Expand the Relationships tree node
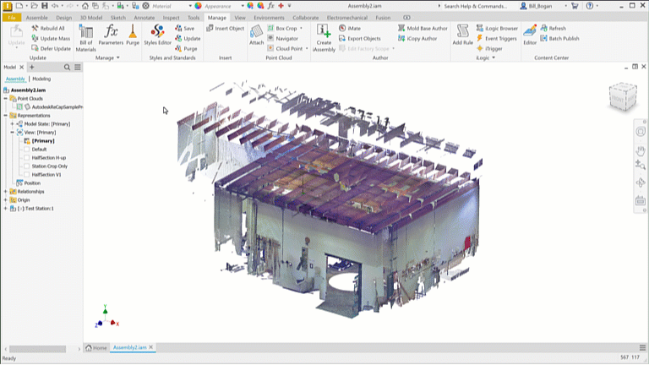Image resolution: width=649 pixels, height=365 pixels. pos(6,192)
